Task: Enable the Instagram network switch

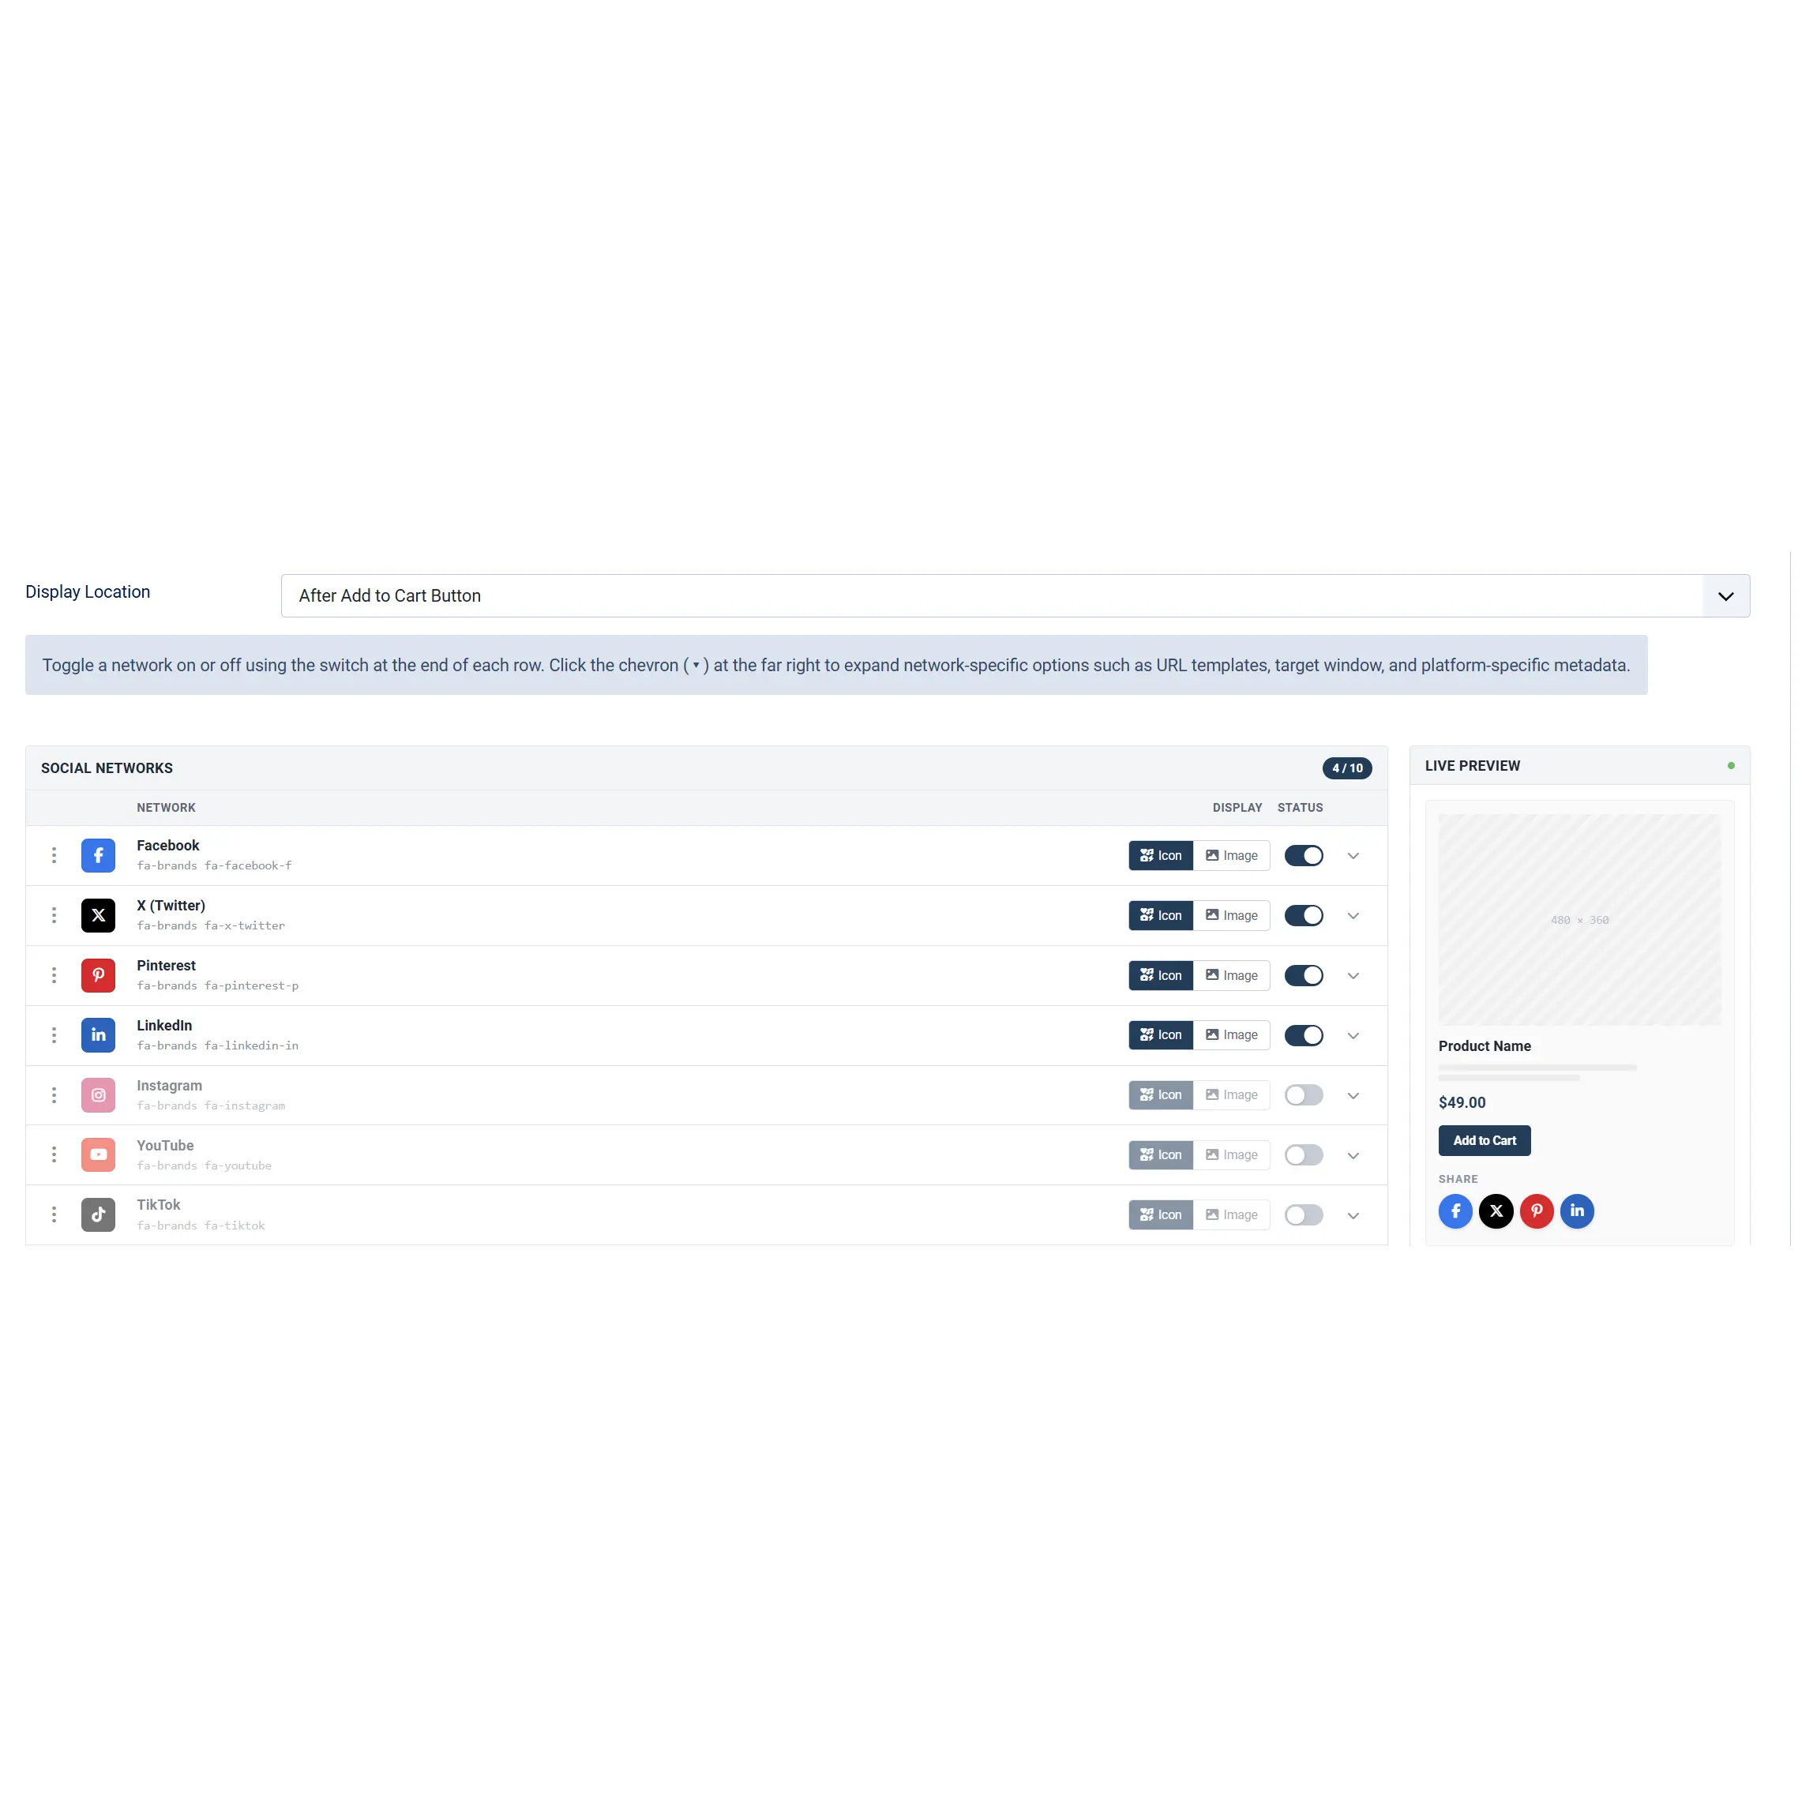Action: tap(1304, 1095)
